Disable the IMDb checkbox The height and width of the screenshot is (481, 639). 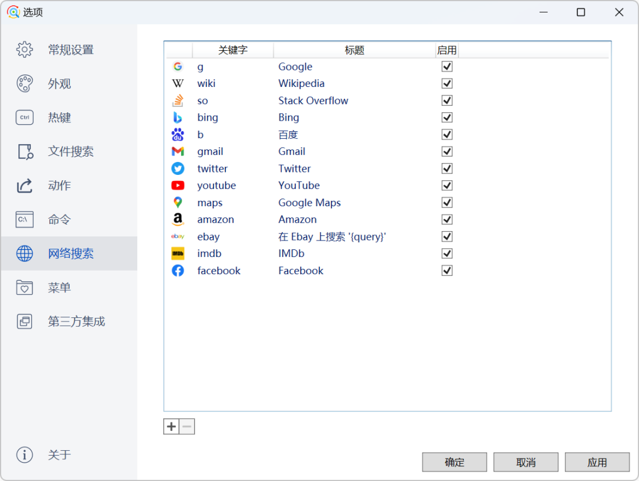pyautogui.click(x=447, y=253)
